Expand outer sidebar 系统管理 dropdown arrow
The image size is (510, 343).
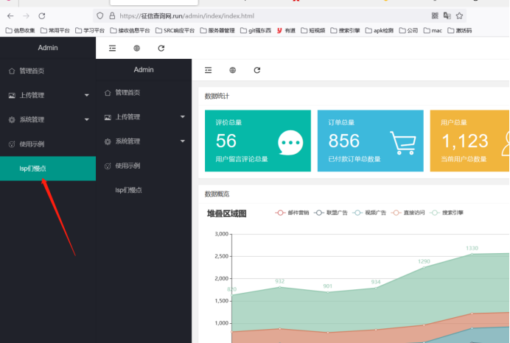click(x=87, y=119)
